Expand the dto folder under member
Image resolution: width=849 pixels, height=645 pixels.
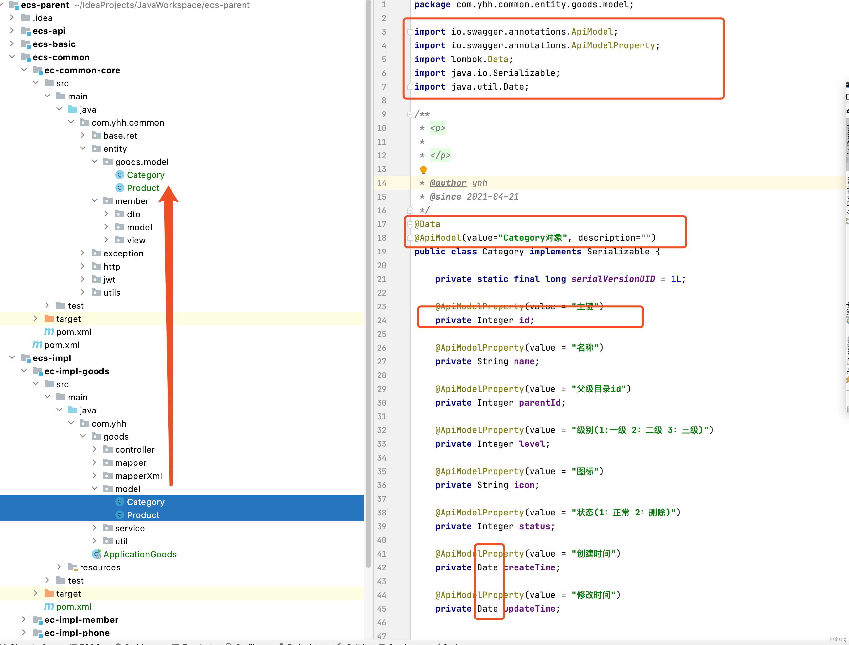point(106,214)
